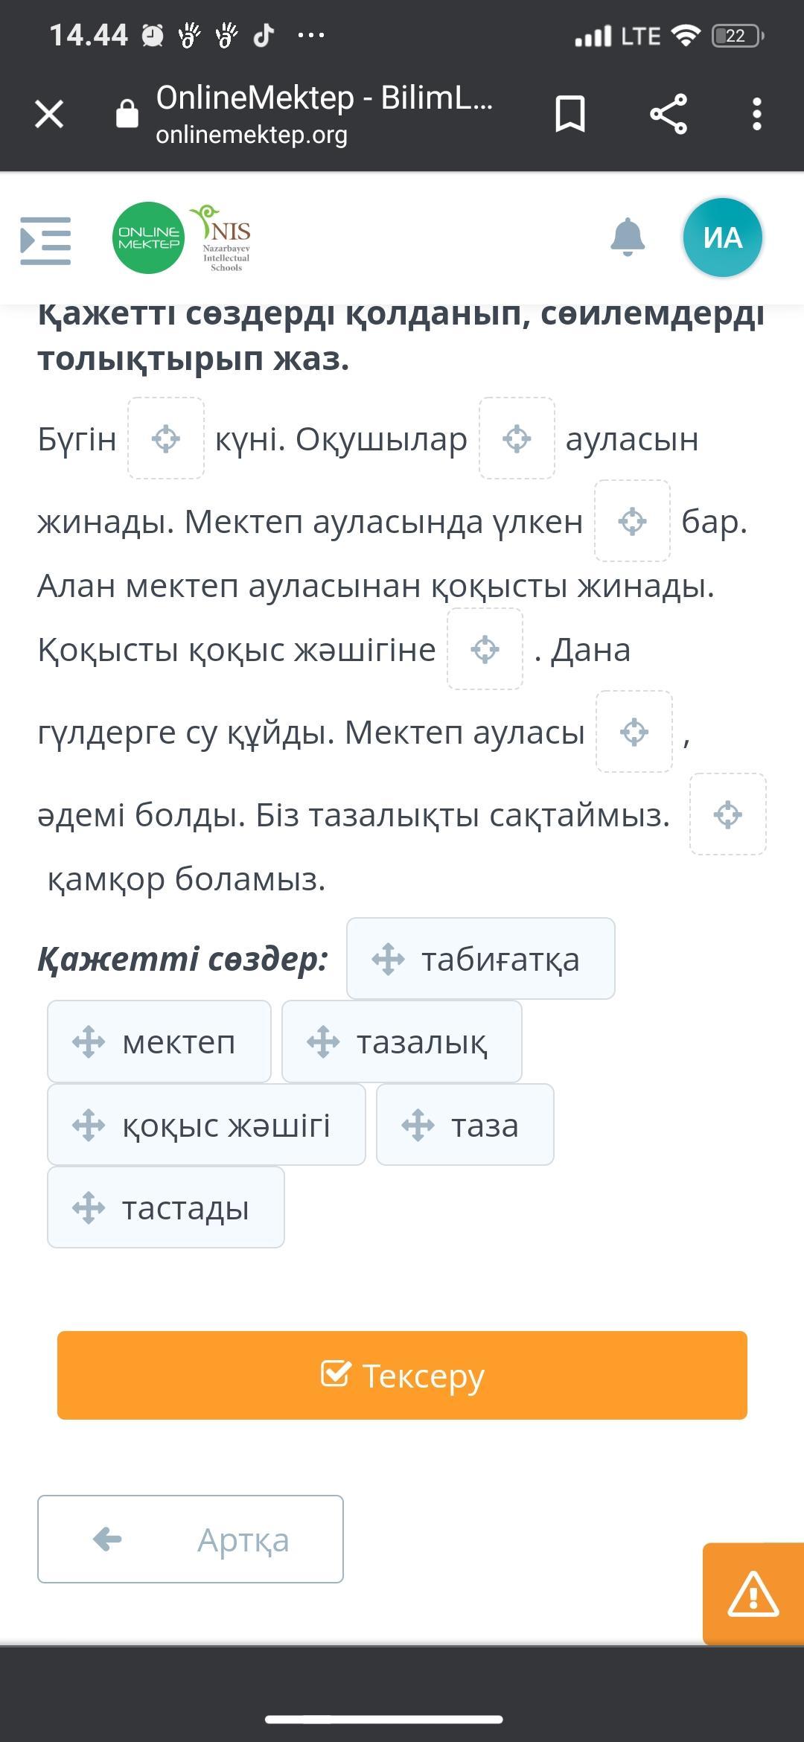Pick the "қоқыс жәшігі" word chip
The width and height of the screenshot is (804, 1742).
[206, 1125]
